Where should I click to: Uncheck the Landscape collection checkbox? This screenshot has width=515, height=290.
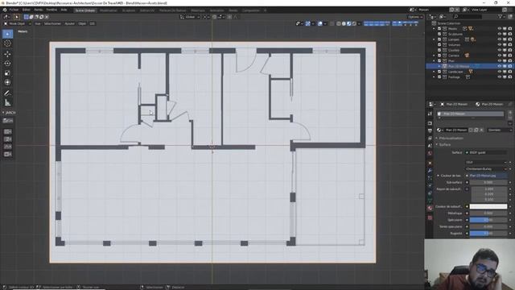click(x=439, y=72)
